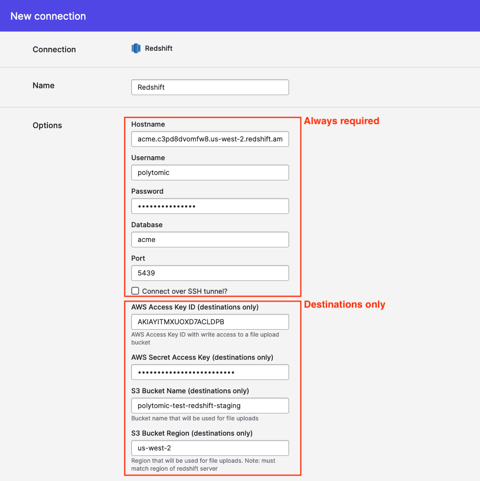Click the 'New connection' header title

(x=48, y=16)
